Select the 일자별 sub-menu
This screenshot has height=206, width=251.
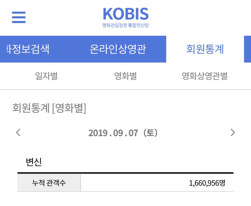(x=46, y=76)
